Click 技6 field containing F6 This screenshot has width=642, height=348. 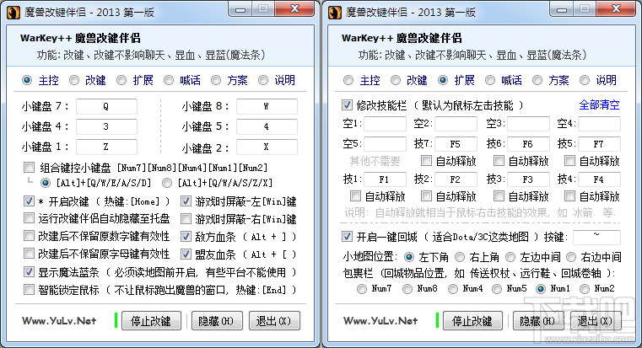[529, 144]
